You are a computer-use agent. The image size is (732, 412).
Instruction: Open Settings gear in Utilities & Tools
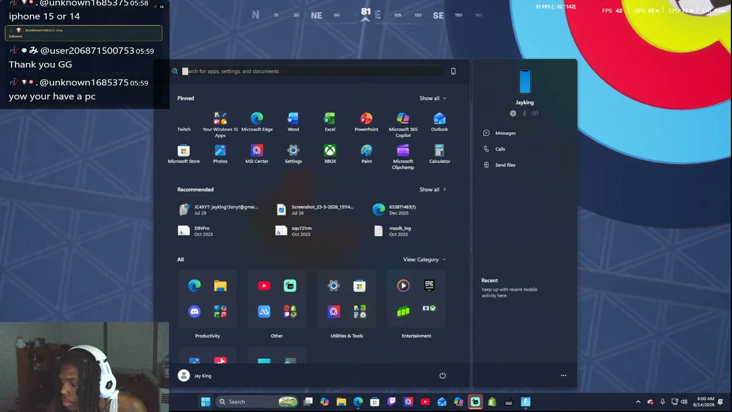click(x=333, y=286)
